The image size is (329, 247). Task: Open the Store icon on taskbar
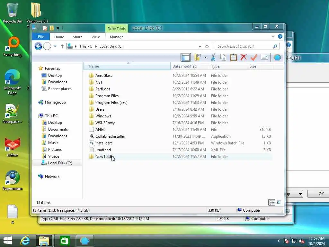tap(64, 241)
